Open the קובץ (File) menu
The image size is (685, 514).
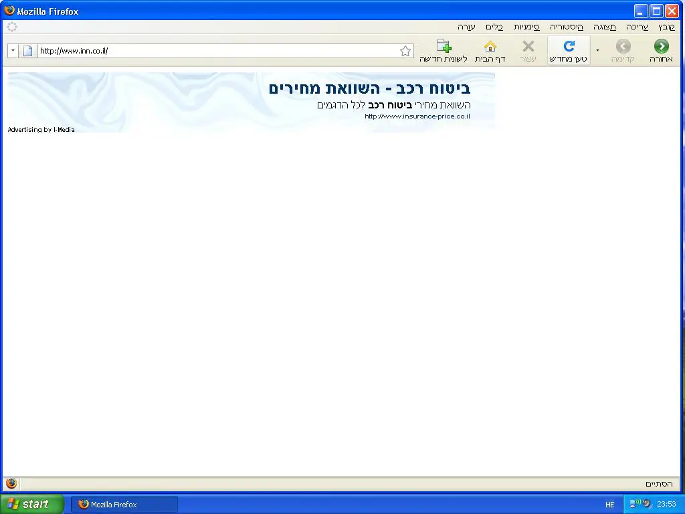[666, 27]
